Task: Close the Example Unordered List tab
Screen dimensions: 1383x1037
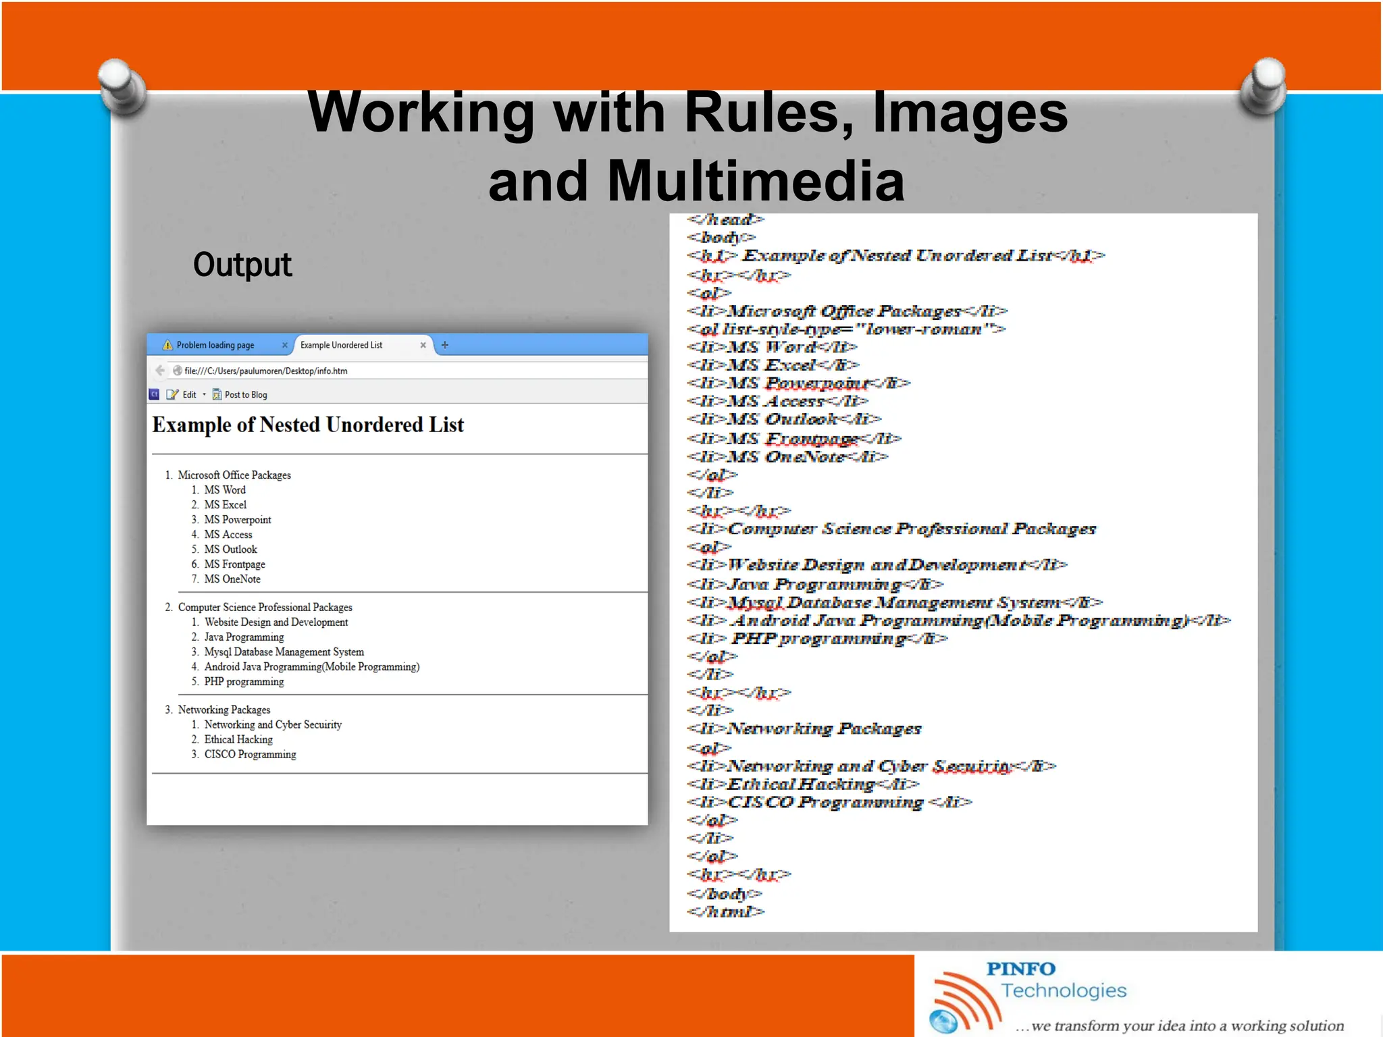Action: [423, 345]
